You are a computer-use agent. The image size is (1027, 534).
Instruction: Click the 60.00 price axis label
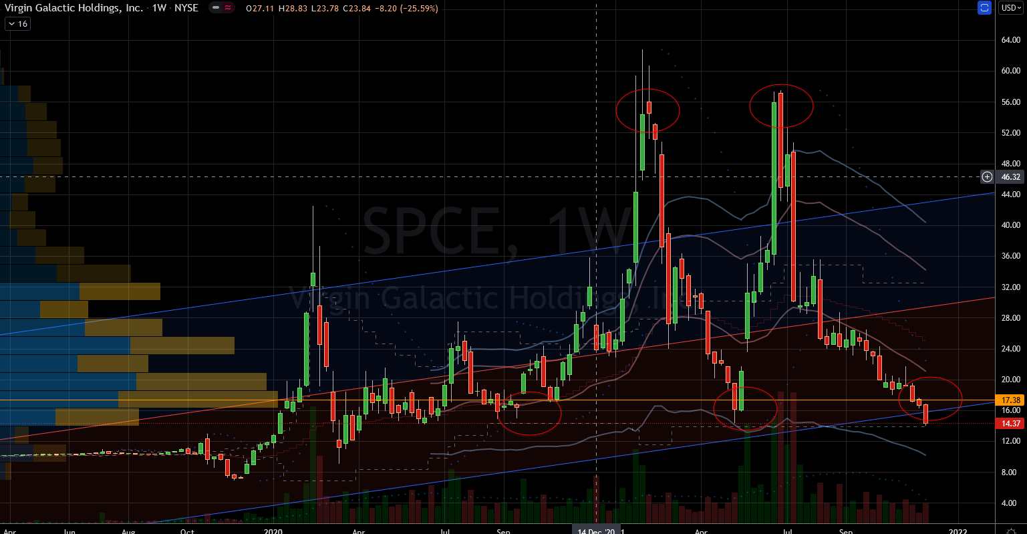pos(1010,71)
